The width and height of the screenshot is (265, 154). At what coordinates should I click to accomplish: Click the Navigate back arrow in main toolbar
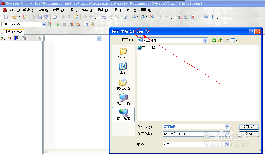coord(160,17)
